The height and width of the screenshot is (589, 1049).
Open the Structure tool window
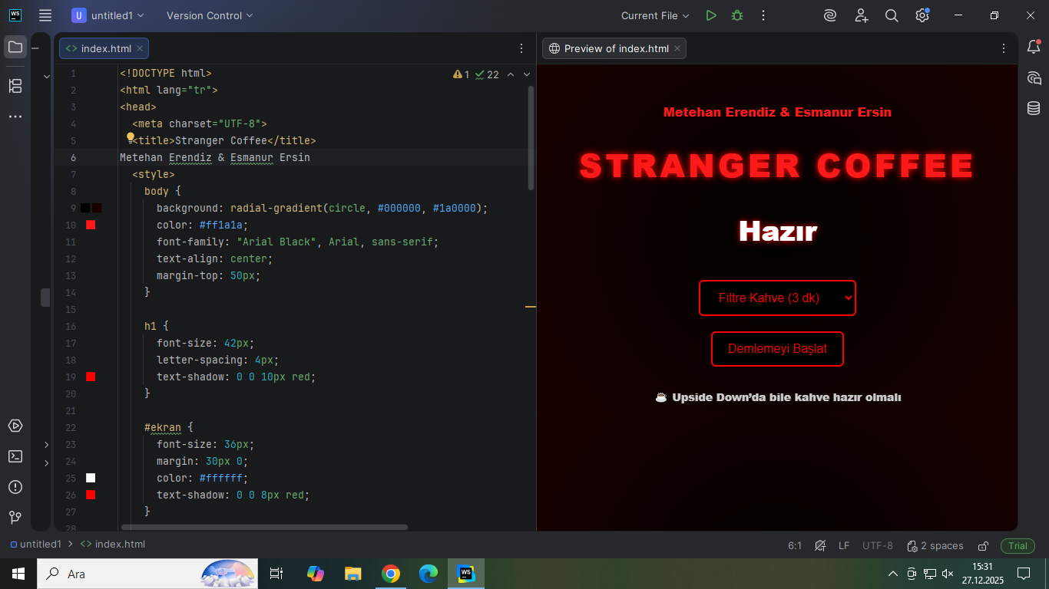pos(15,86)
